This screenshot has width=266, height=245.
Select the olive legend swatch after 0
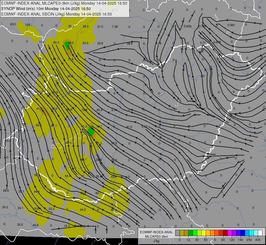tap(182, 233)
